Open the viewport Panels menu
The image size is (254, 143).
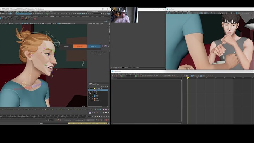click(x=11, y=22)
